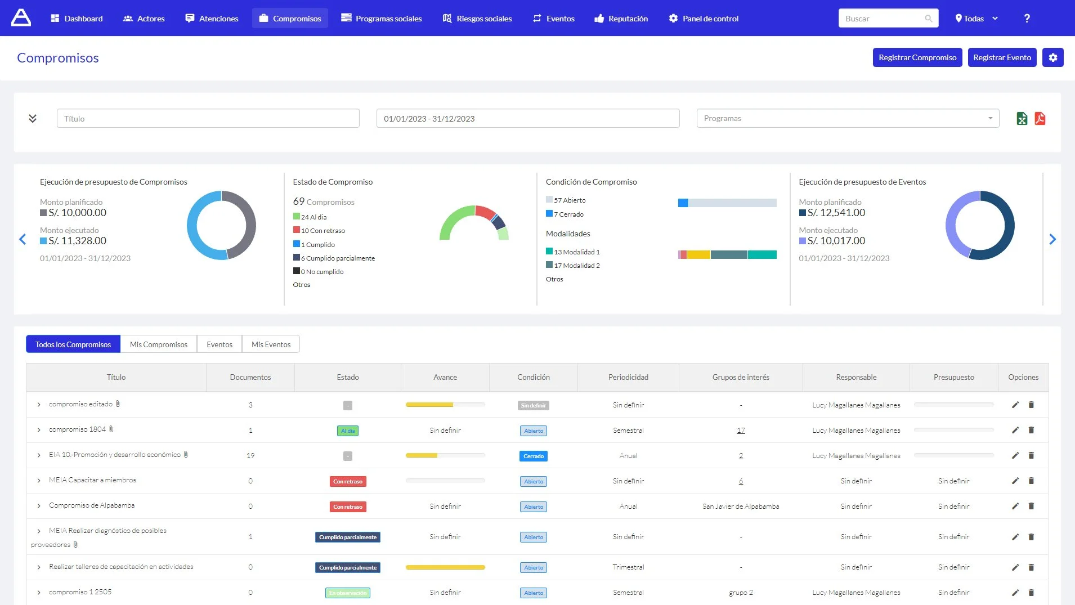Edit the compromiso 1804 row
Viewport: 1075px width, 605px height.
pos(1015,430)
